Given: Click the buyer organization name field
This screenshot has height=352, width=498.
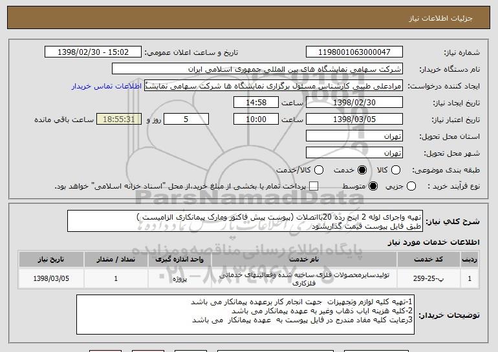Looking at the screenshot, I should [x=257, y=69].
